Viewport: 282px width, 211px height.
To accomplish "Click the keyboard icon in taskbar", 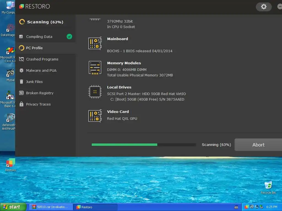I will pyautogui.click(x=236, y=207).
